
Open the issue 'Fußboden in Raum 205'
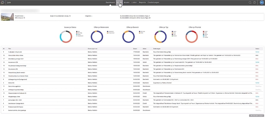[x=15, y=52]
